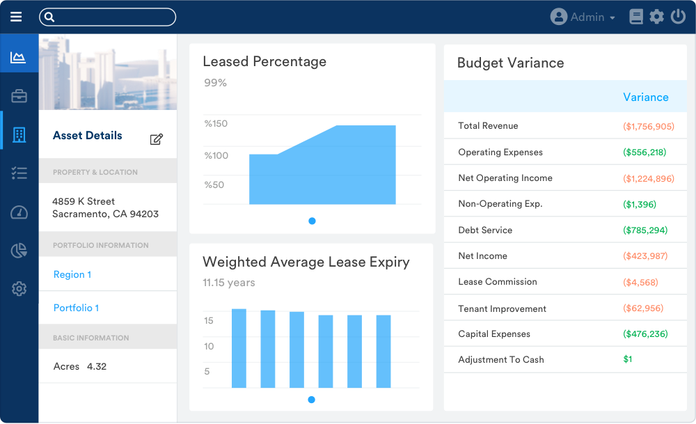This screenshot has width=696, height=424.
Task: Expand the Admin account dropdown
Action: click(x=612, y=17)
